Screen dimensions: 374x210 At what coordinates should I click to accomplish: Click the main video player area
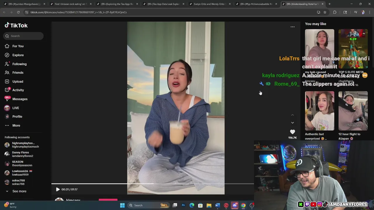[x=176, y=108]
